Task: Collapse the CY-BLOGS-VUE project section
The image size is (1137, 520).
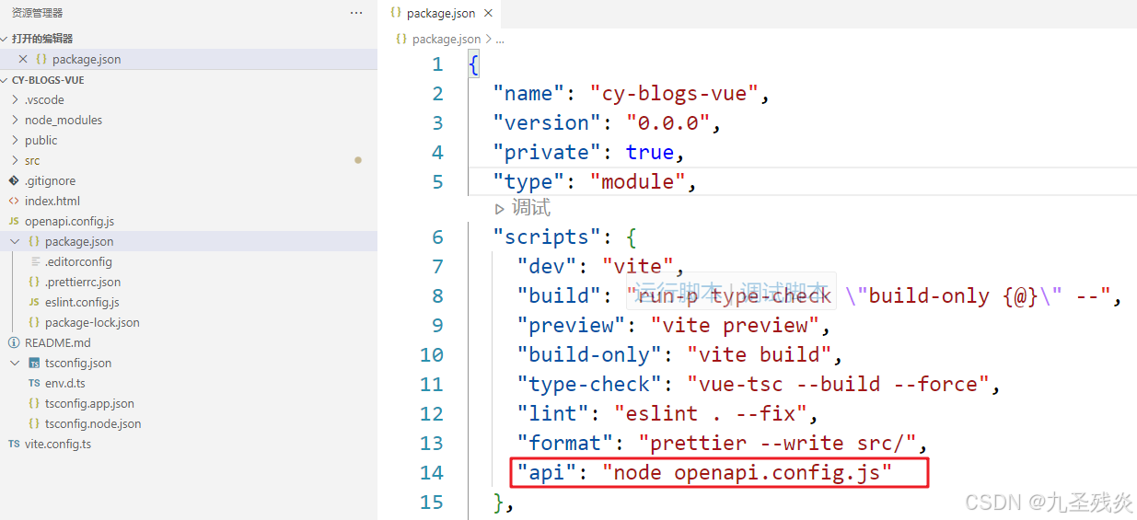Action: [x=5, y=80]
